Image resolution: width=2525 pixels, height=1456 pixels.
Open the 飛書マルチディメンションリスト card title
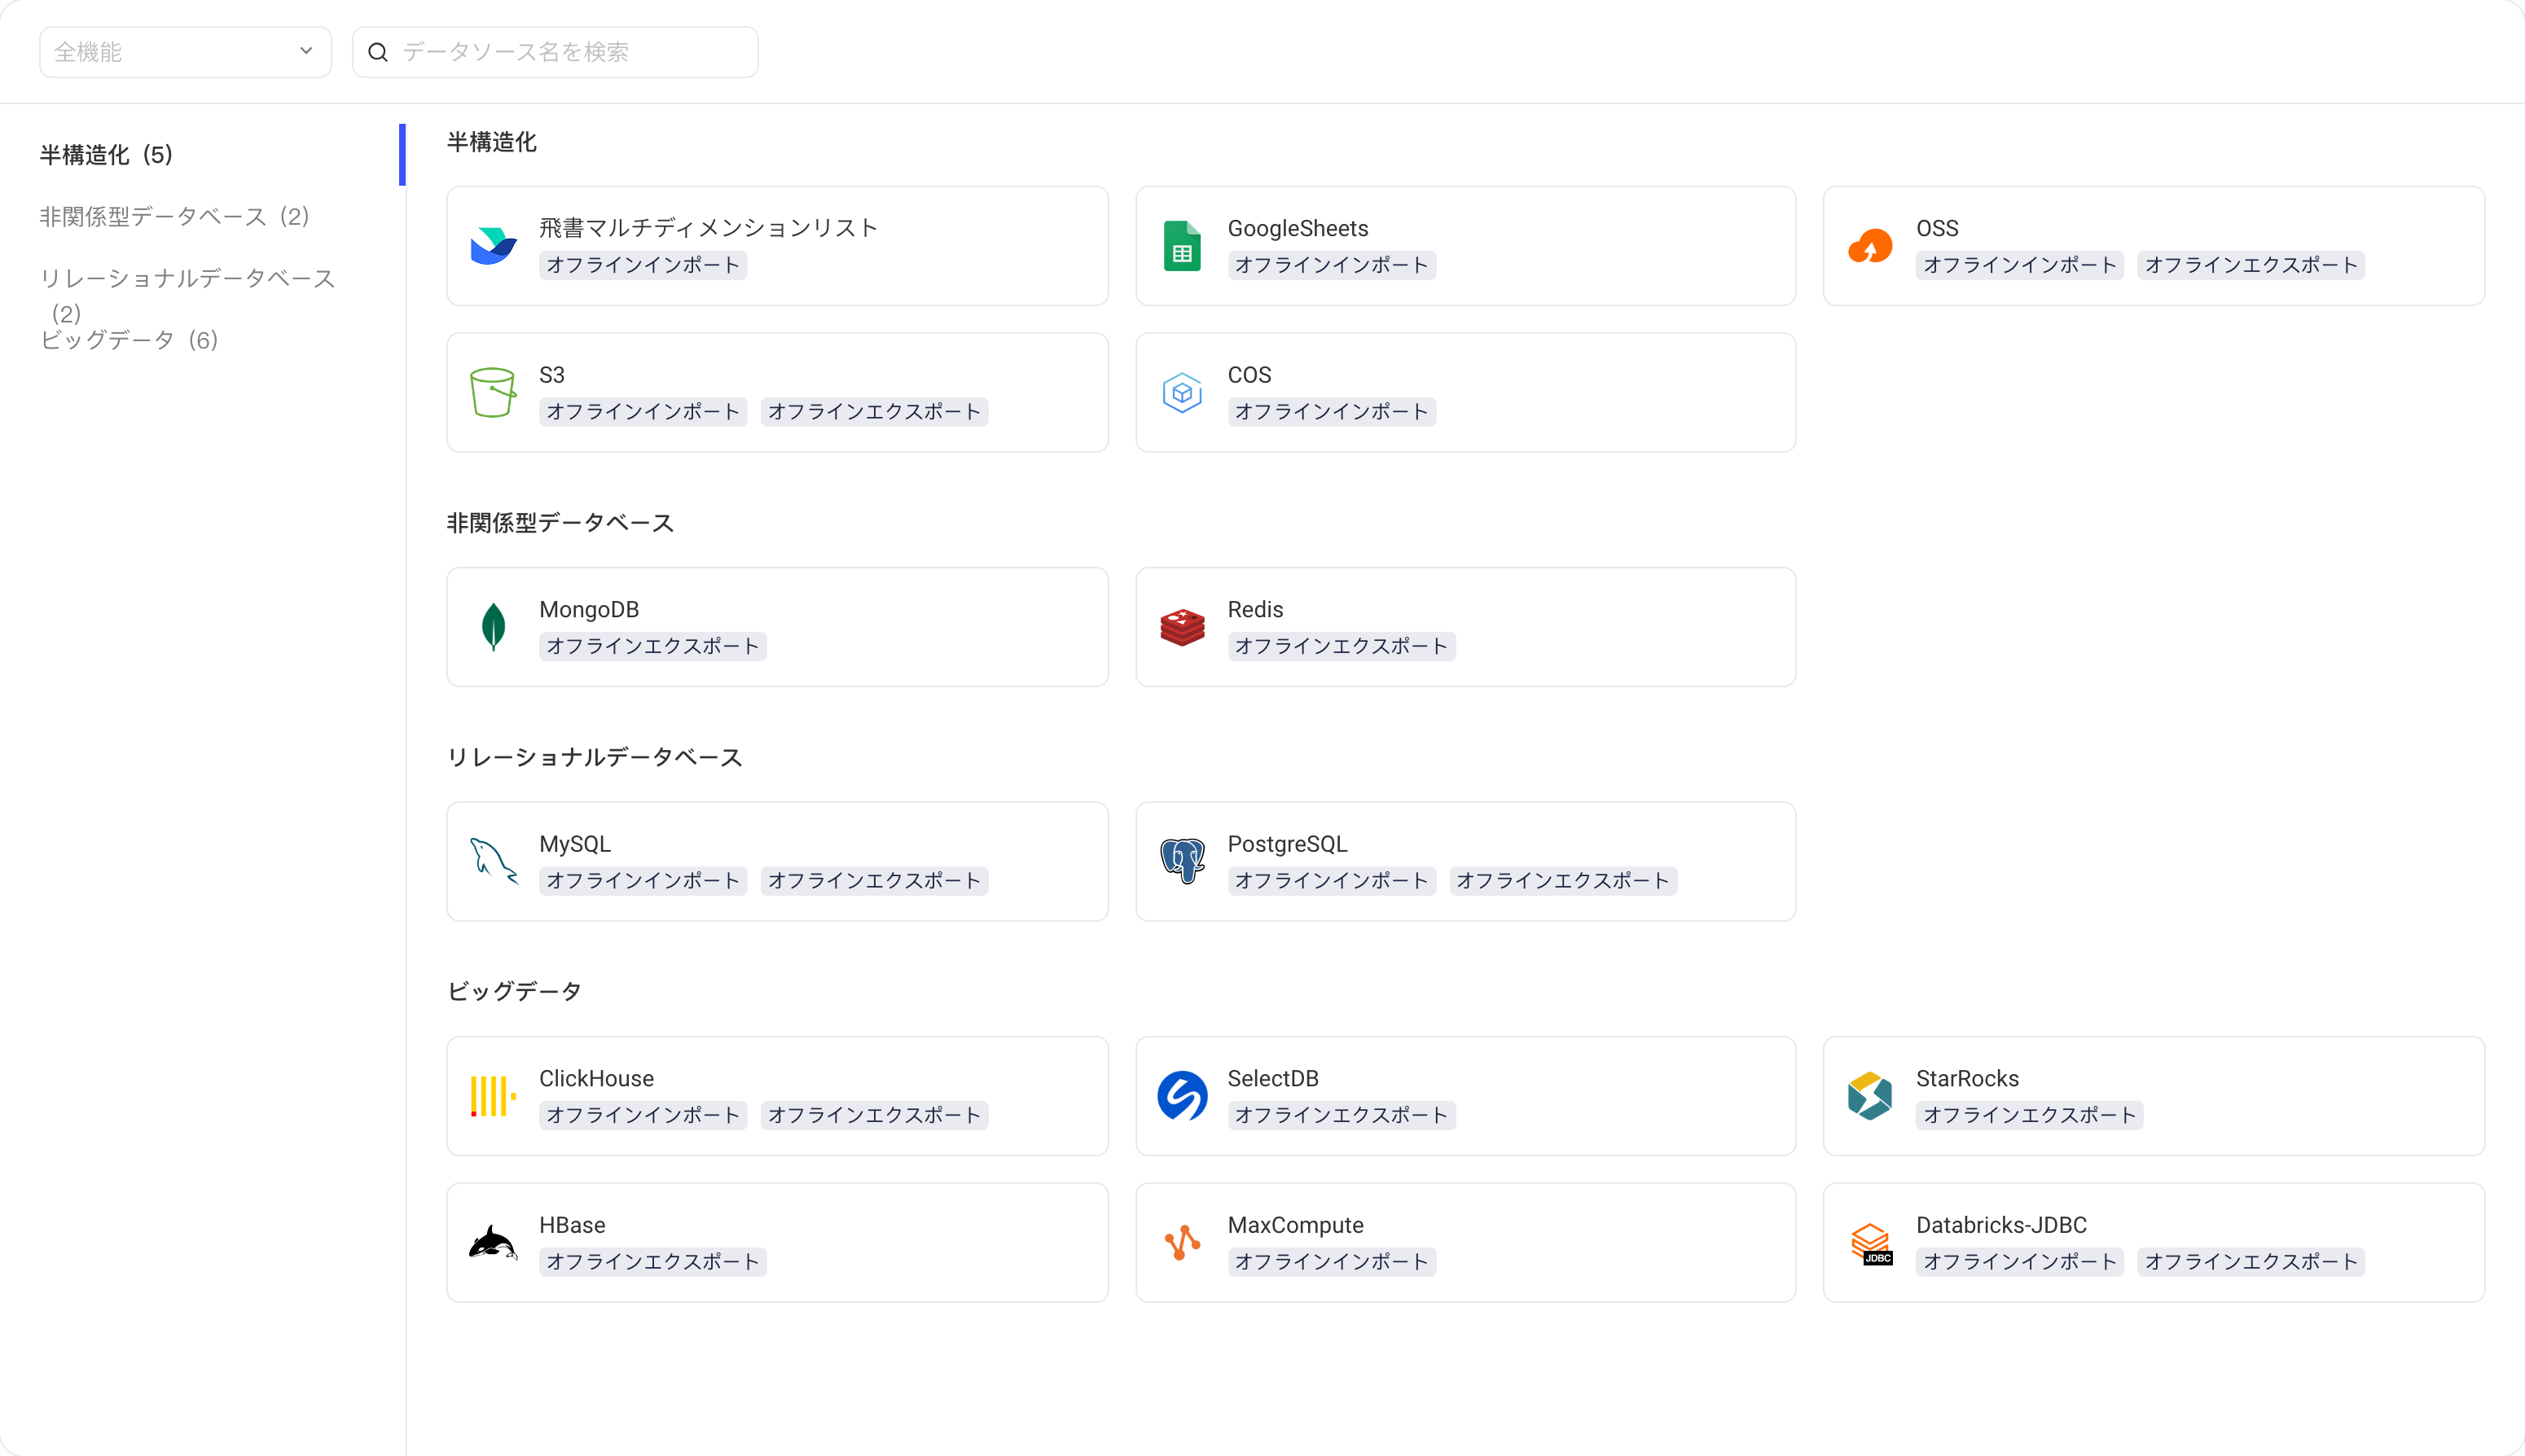point(708,228)
